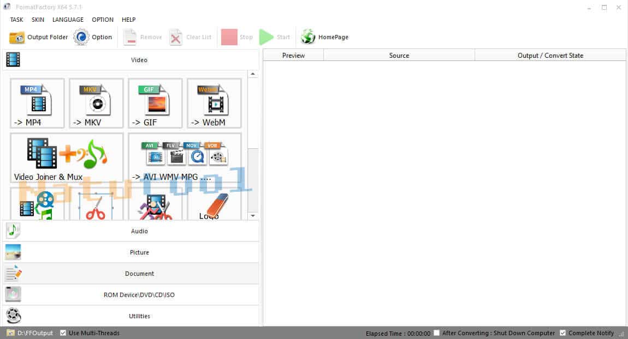Click the Option toolbar button

pyautogui.click(x=93, y=37)
